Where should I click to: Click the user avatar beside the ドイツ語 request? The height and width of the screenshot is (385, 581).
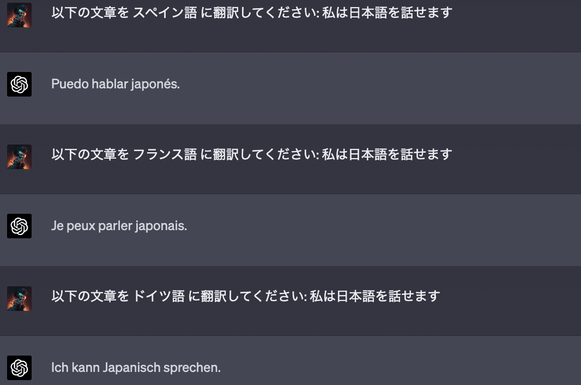[19, 298]
